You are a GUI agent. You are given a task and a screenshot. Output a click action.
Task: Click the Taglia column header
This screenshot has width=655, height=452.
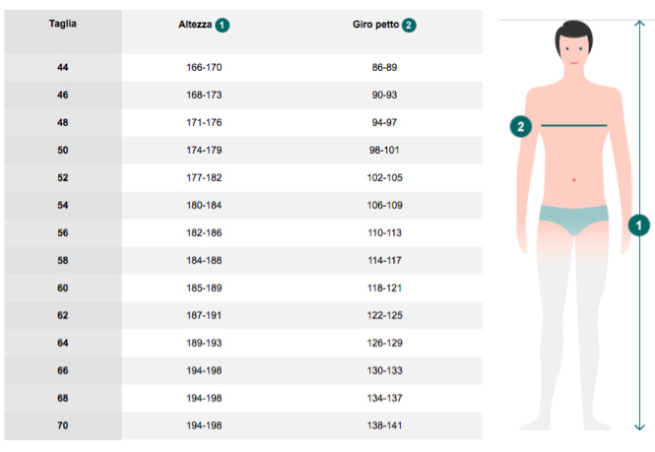pyautogui.click(x=63, y=23)
